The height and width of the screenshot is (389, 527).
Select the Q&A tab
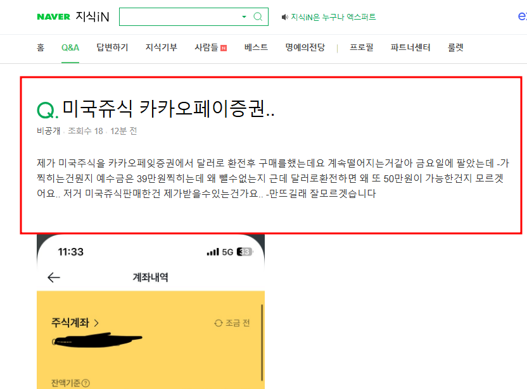coord(70,47)
